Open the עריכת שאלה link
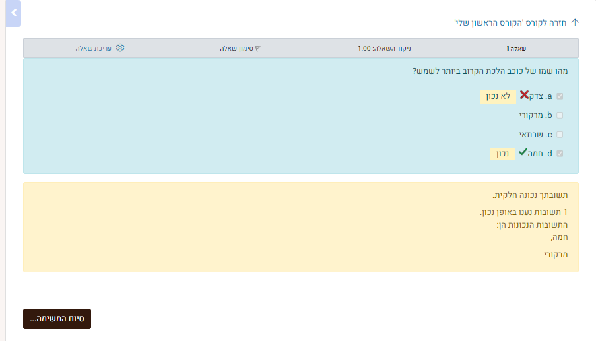The height and width of the screenshot is (341, 596). pos(94,49)
